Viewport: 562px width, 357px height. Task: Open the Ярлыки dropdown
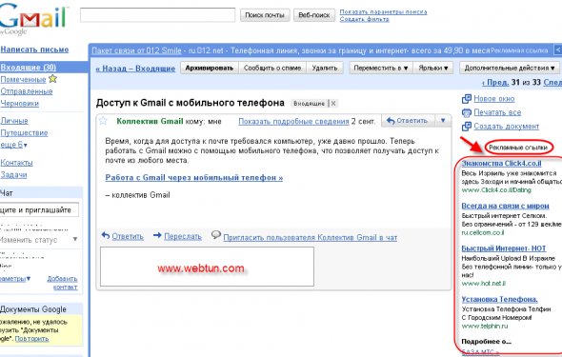click(x=433, y=68)
